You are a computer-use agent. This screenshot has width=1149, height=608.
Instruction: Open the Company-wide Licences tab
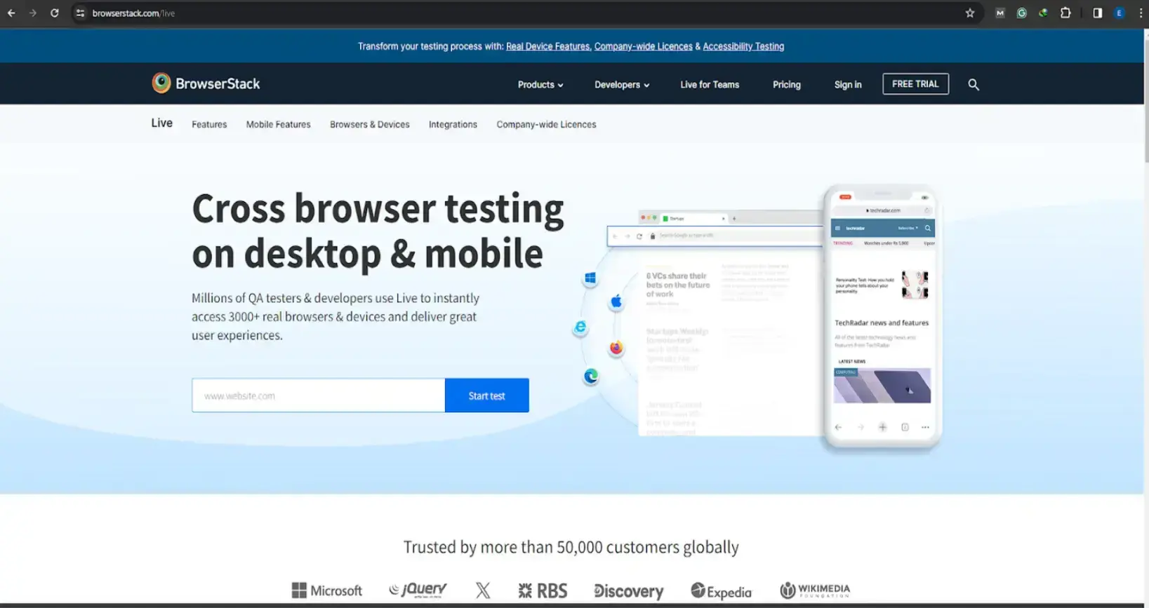tap(546, 125)
